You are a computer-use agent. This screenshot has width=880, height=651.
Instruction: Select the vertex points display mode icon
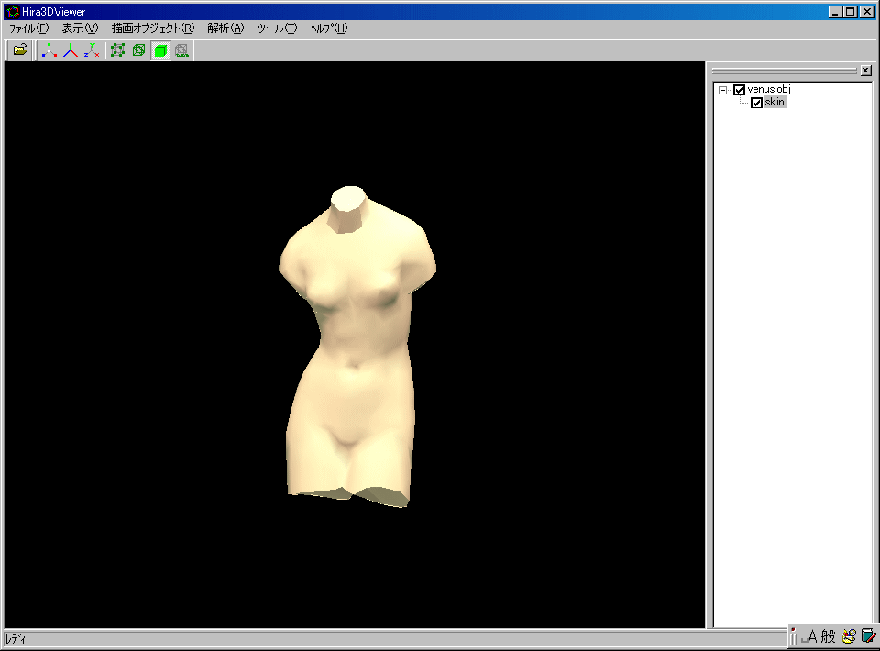[118, 50]
